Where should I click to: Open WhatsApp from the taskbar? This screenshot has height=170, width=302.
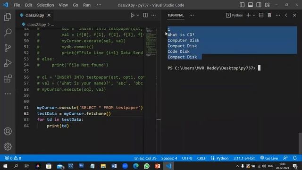tap(147, 166)
